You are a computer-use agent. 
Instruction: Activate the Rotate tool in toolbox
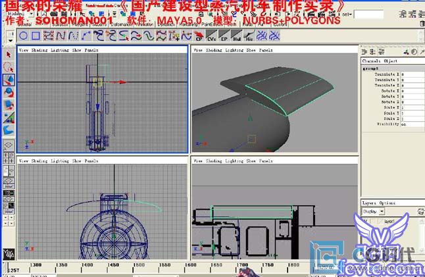tap(9, 92)
